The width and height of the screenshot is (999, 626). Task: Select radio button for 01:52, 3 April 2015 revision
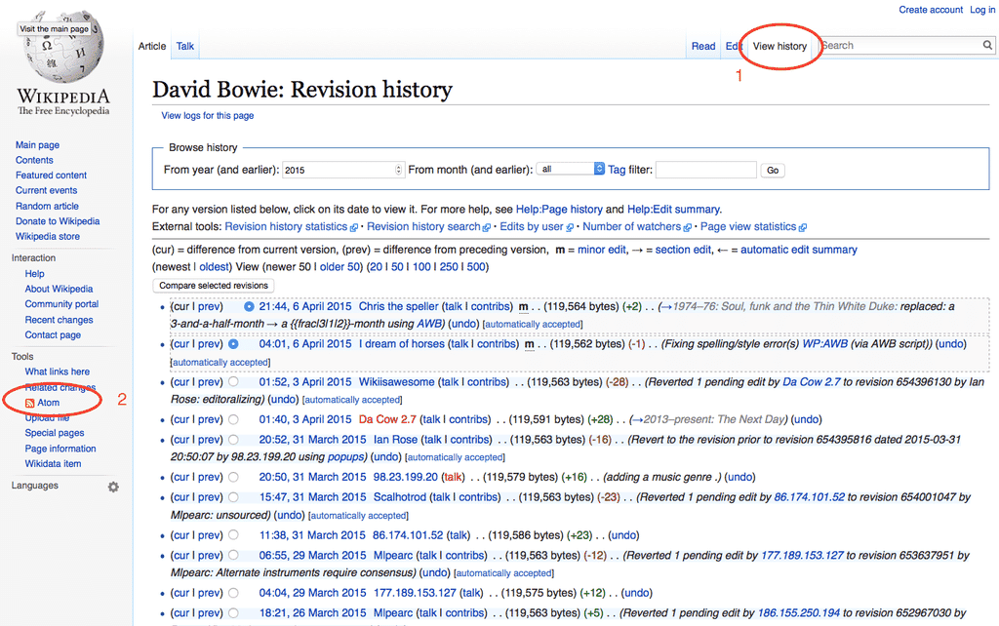(234, 382)
